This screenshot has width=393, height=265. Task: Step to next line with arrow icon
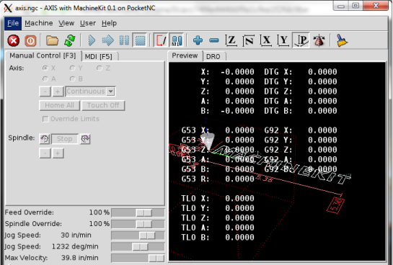pos(108,40)
